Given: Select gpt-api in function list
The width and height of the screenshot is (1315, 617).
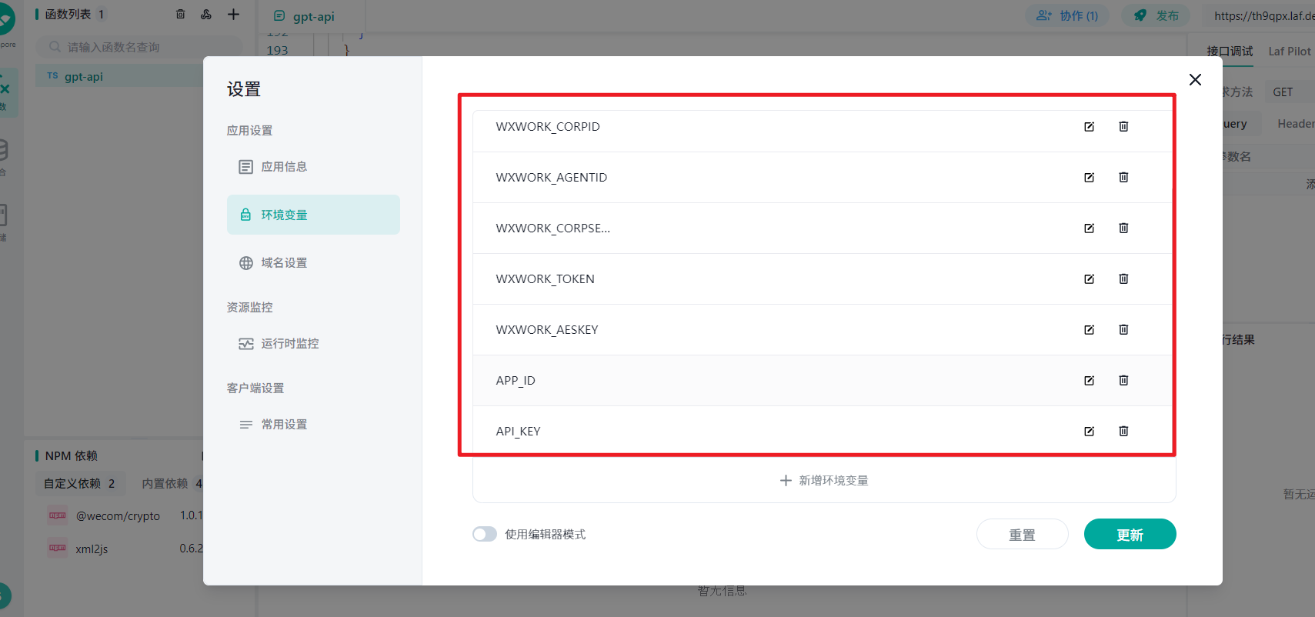Looking at the screenshot, I should [x=119, y=76].
